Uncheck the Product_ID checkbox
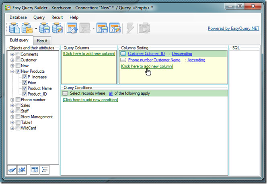 tap(25, 94)
